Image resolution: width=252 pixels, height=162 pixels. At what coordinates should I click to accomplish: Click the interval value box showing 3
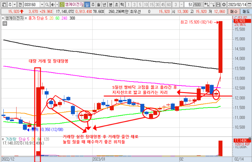(x=176, y=5)
